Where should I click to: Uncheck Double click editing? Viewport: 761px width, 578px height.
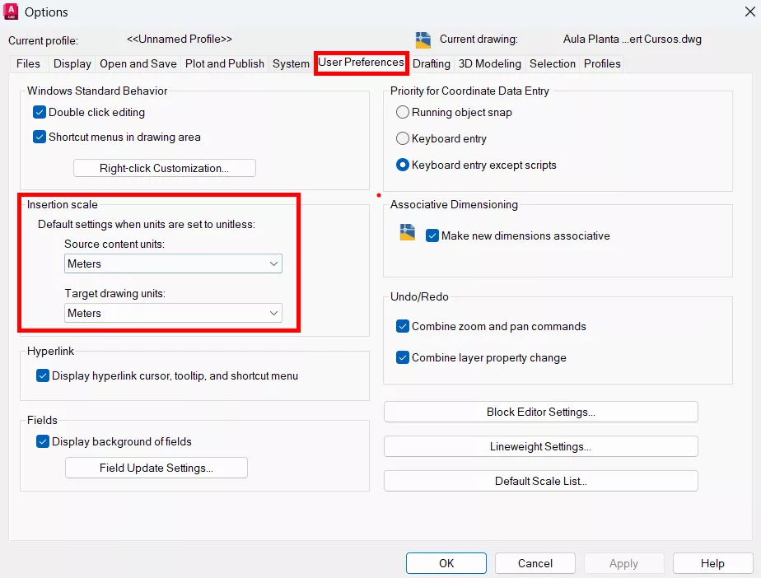40,112
